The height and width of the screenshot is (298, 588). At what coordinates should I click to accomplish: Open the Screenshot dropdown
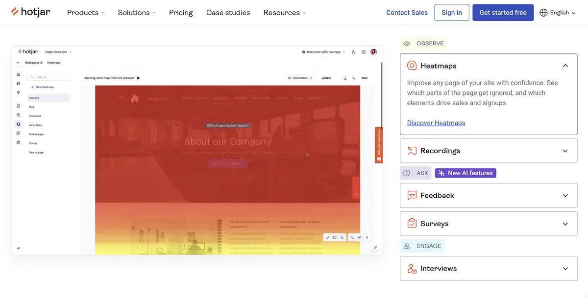click(300, 78)
